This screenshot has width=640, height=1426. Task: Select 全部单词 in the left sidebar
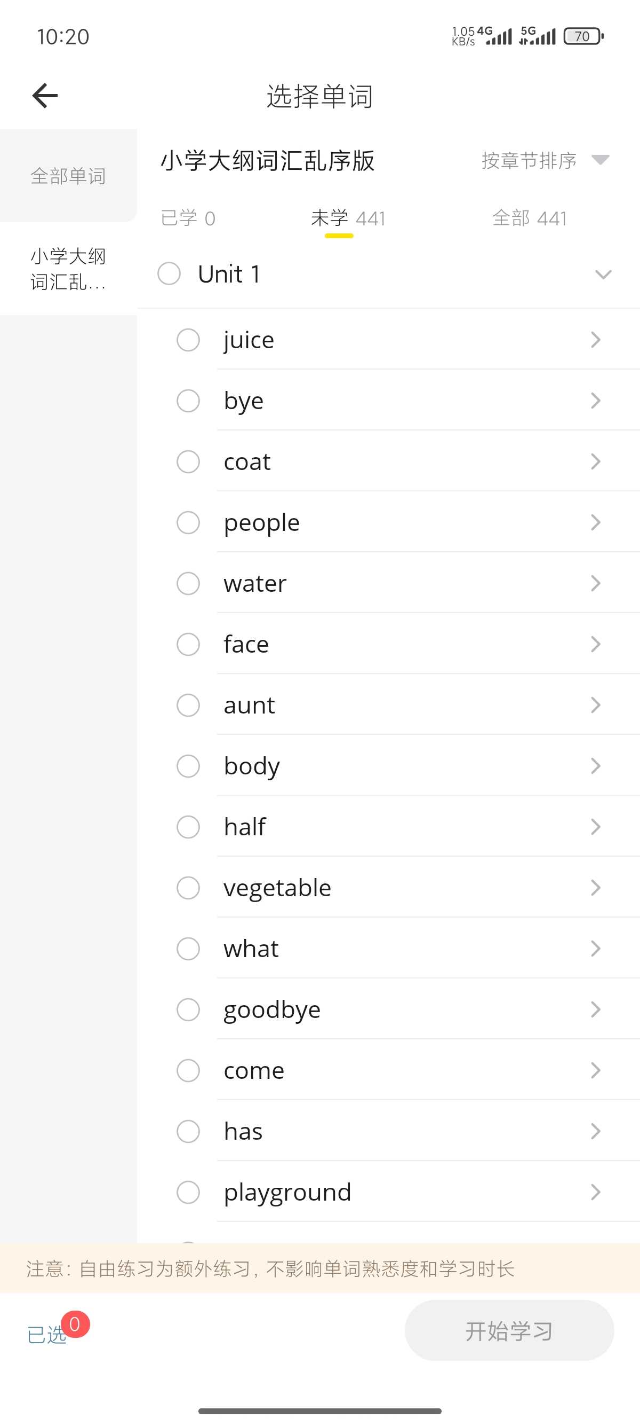(68, 176)
